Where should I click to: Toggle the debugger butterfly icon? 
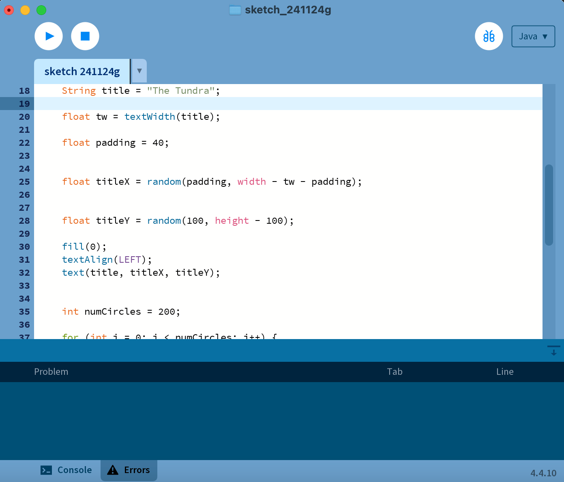(489, 36)
